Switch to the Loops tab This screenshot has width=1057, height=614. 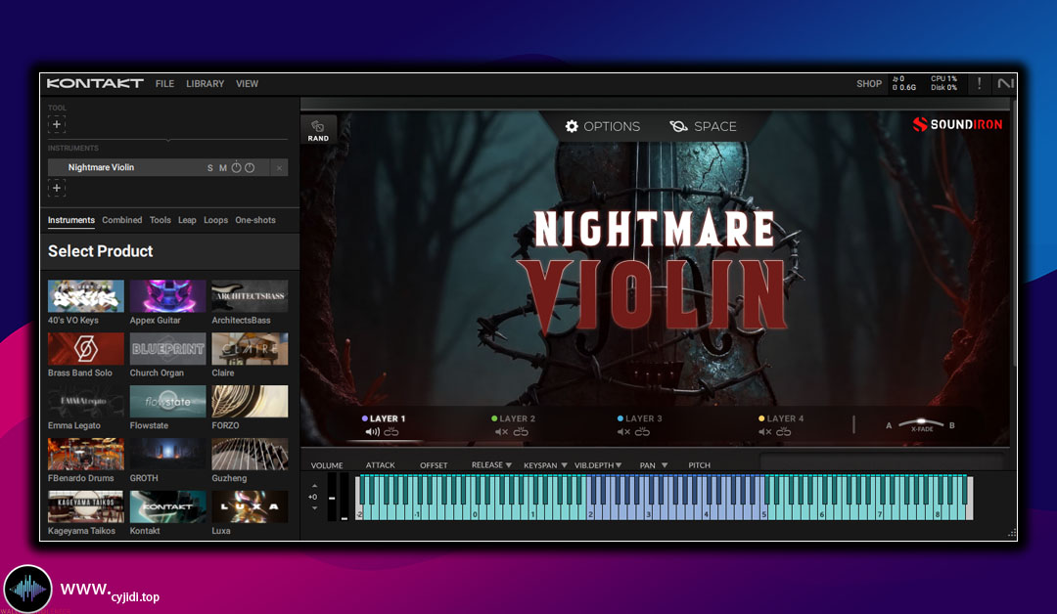215,220
